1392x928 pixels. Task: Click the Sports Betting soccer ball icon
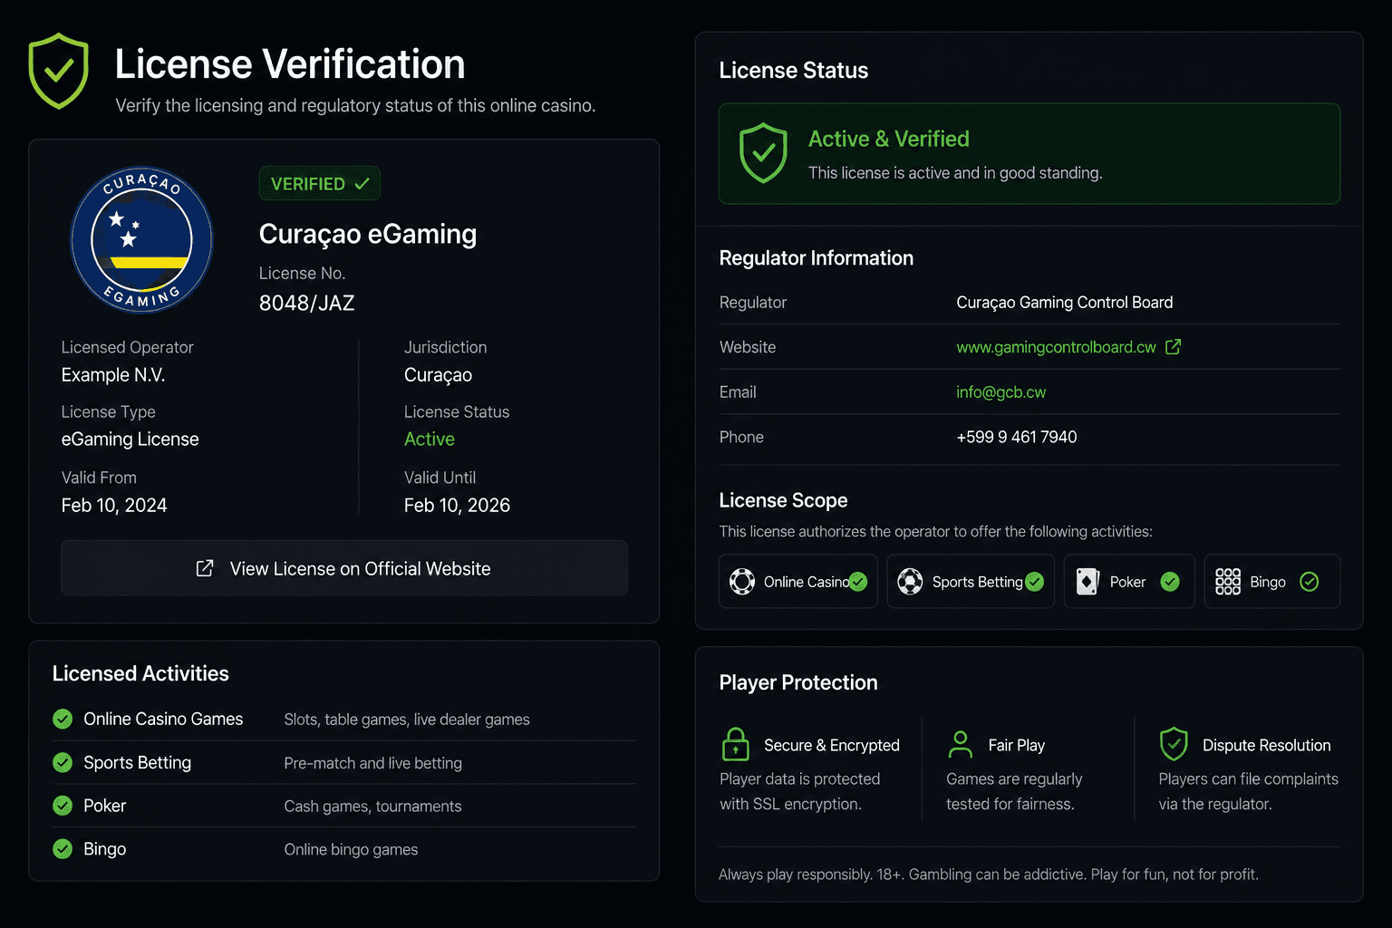point(910,582)
